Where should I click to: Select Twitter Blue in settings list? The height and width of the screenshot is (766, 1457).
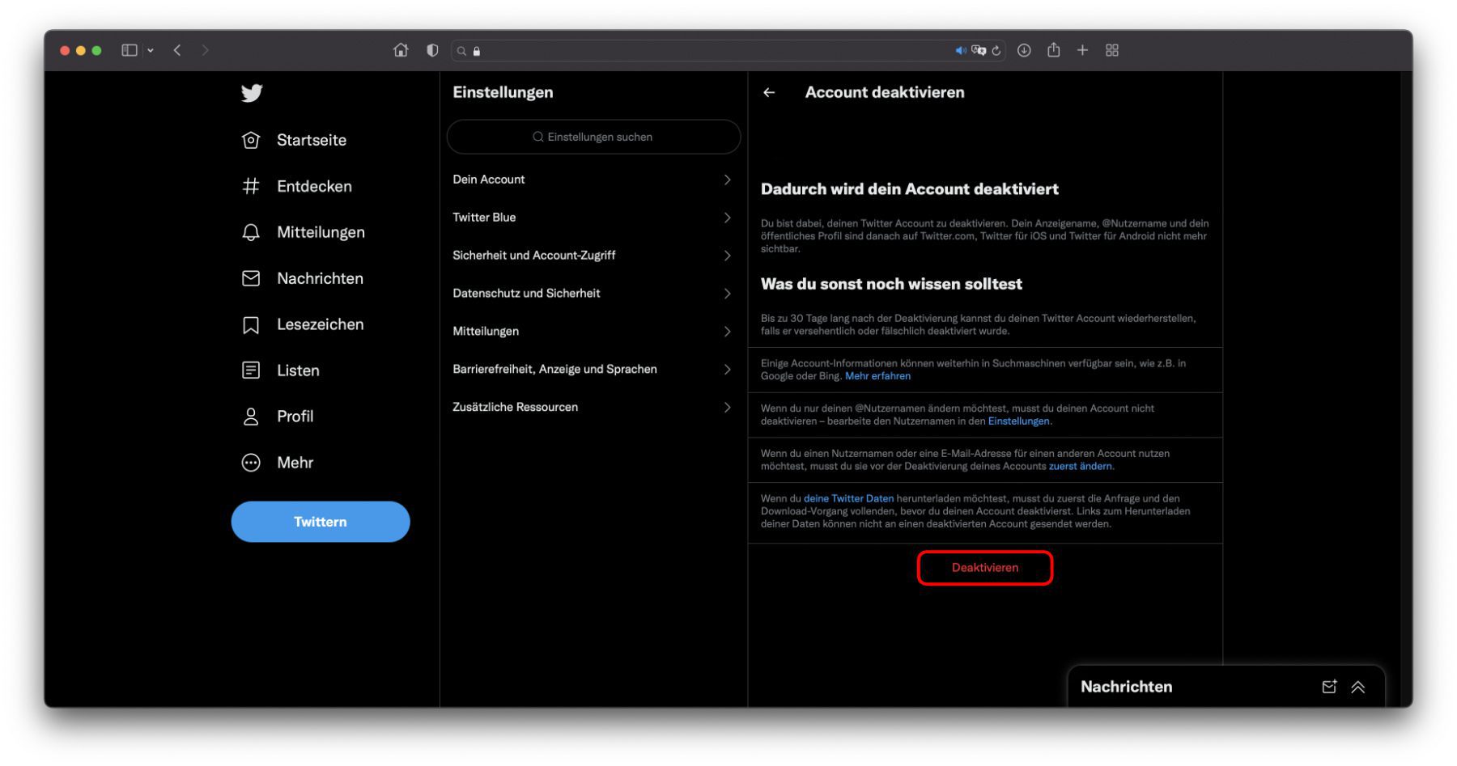[592, 218]
